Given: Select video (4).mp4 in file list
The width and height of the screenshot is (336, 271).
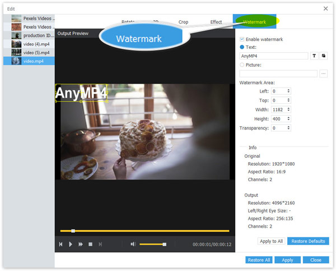Looking at the screenshot, I should tap(29, 44).
